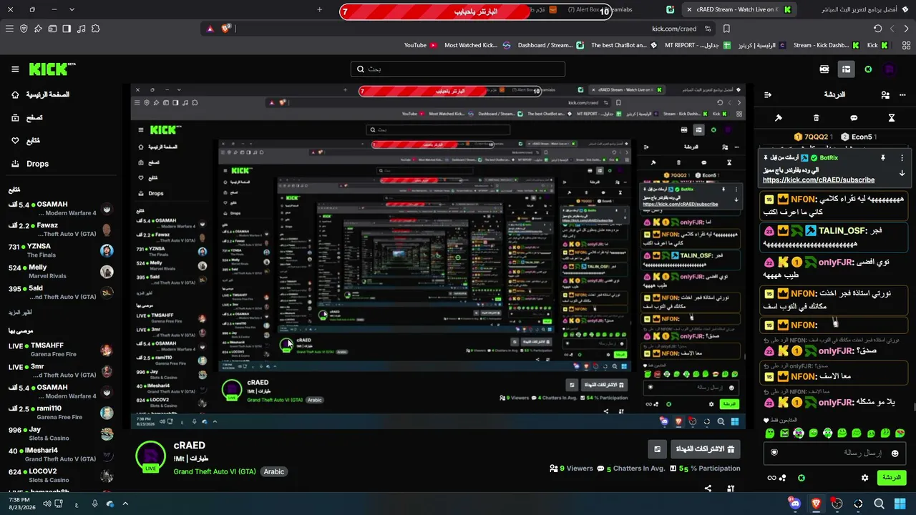The image size is (916, 515).
Task: Reload the page in the browser toolbar
Action: [x=877, y=29]
